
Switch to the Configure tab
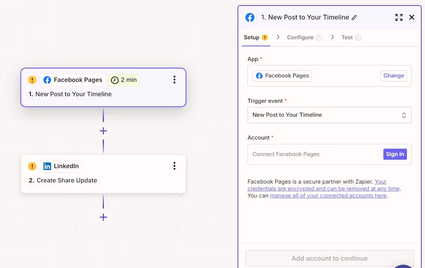coord(301,37)
